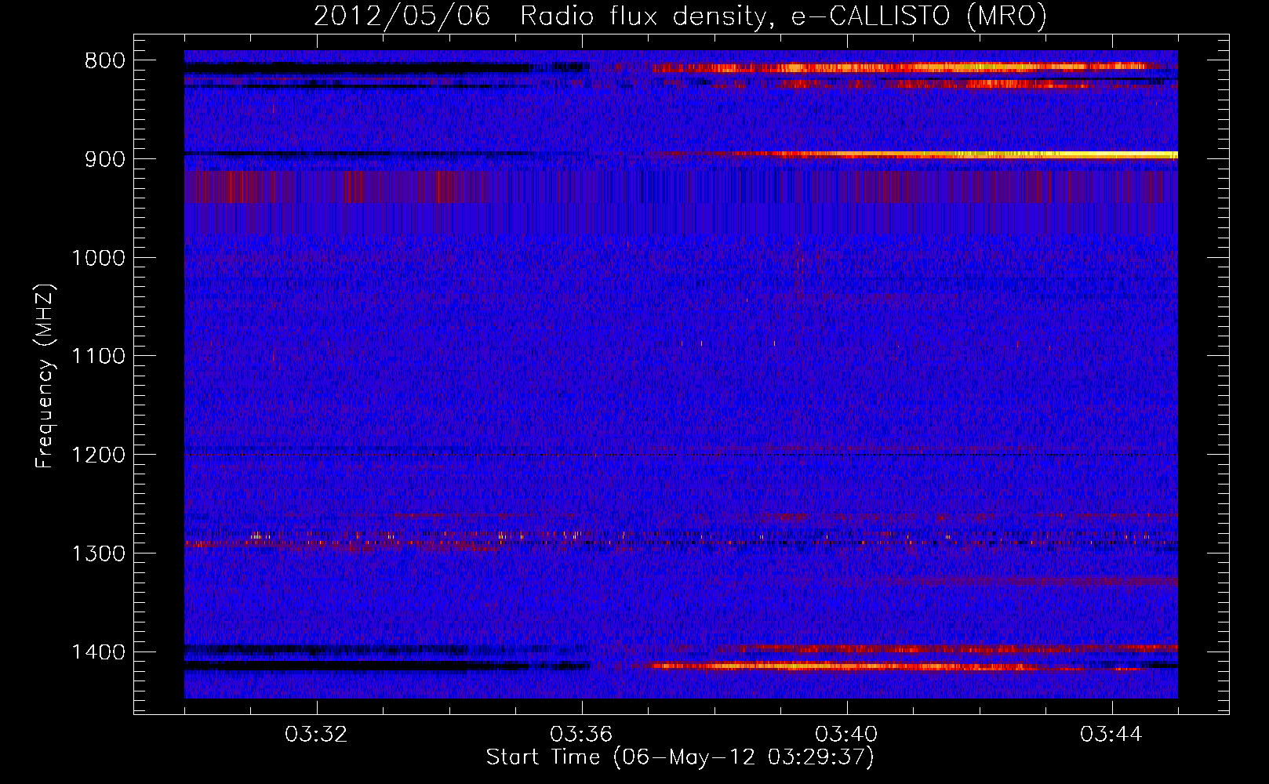The height and width of the screenshot is (784, 1269).
Task: Click the 1000 frequency tick label
Action: [x=98, y=258]
